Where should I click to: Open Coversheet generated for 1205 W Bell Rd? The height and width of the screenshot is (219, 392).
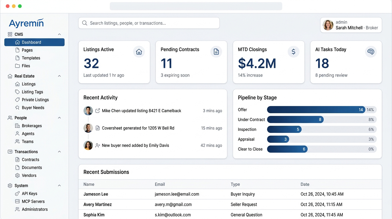[x=153, y=128]
